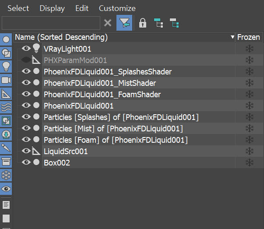264x229 pixels.
Task: Select LiquidSrc001 in the list
Action: (x=66, y=151)
